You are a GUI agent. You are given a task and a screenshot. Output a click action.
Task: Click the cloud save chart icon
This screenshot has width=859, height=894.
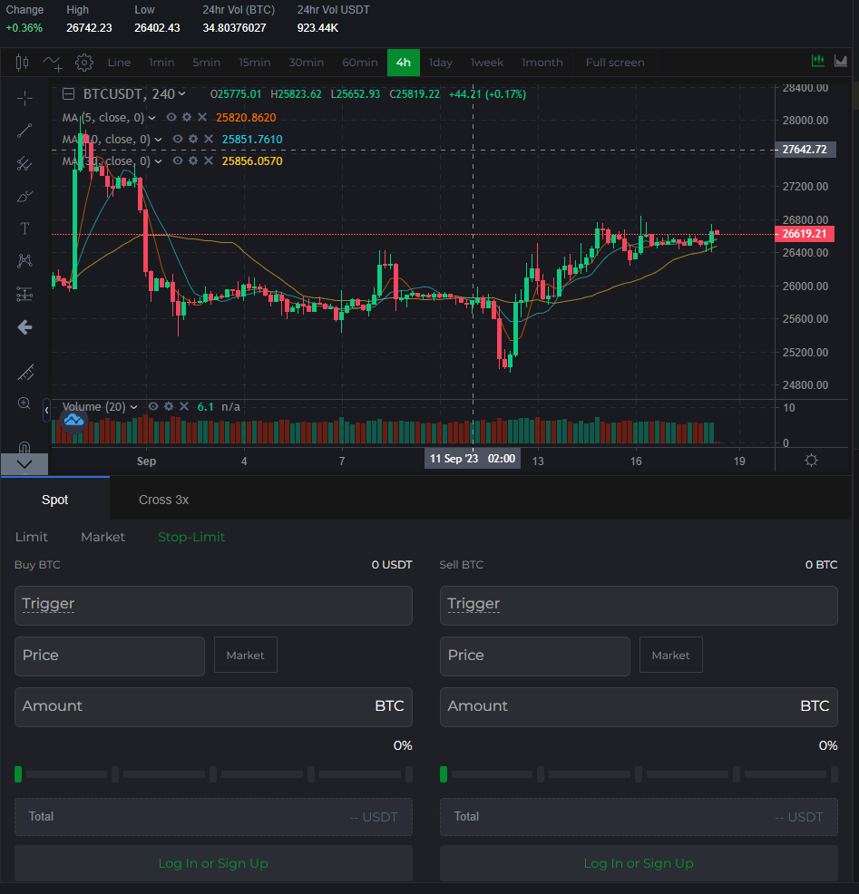point(74,421)
